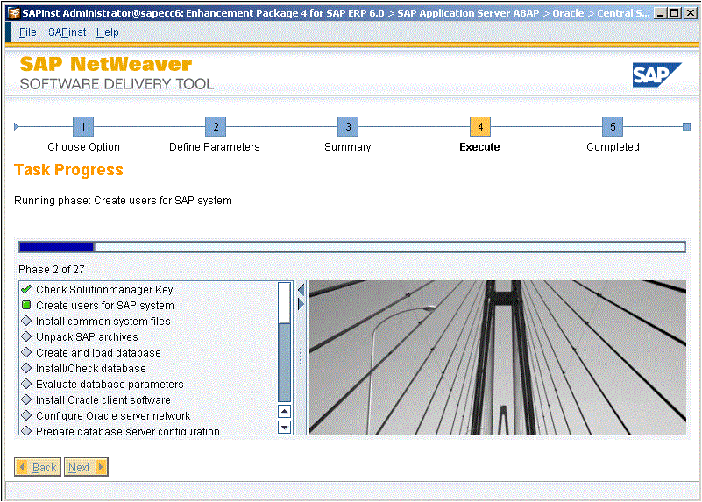
Task: Collapse the phase list with left arrow
Action: [x=301, y=289]
